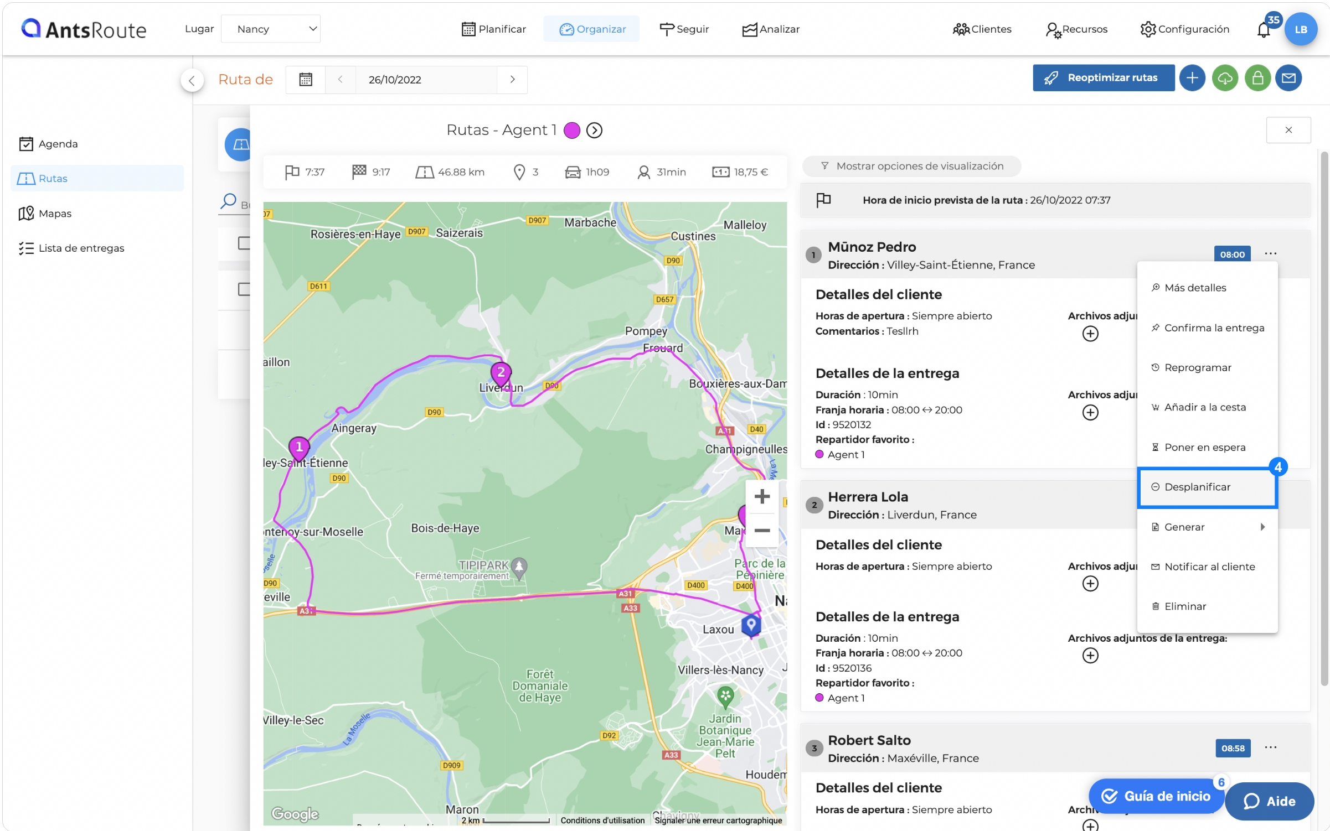Tick the second route checkbox in list
1330x831 pixels.
[x=244, y=289]
